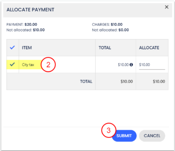Click the ALLOCATE column header
Image resolution: width=175 pixels, height=151 pixels.
click(149, 48)
